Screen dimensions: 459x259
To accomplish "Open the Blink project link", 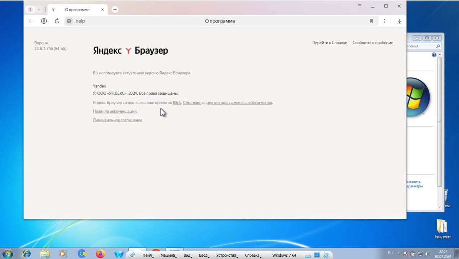I will point(177,103).
